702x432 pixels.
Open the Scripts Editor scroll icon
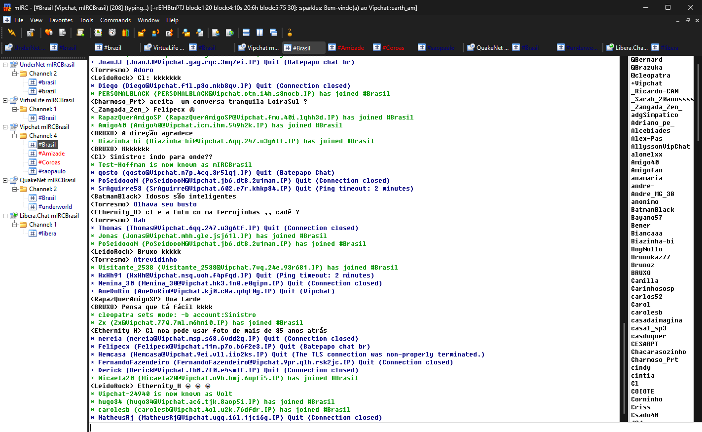tap(80, 33)
